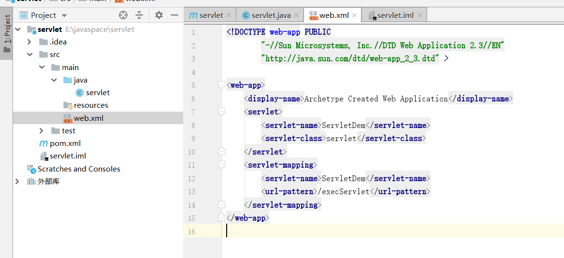
Task: Click the locate/scroll-from-source target icon
Action: coord(123,15)
